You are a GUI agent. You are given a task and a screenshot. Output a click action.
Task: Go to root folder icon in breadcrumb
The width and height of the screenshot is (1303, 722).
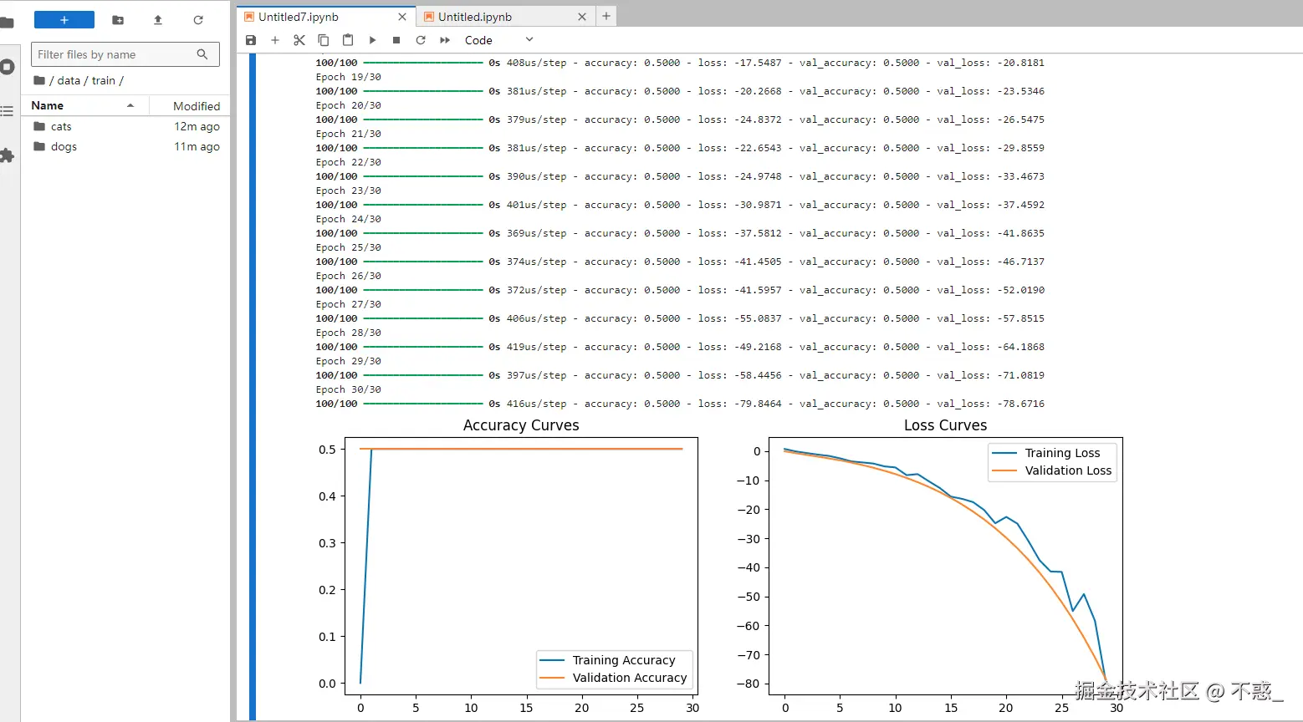(39, 80)
